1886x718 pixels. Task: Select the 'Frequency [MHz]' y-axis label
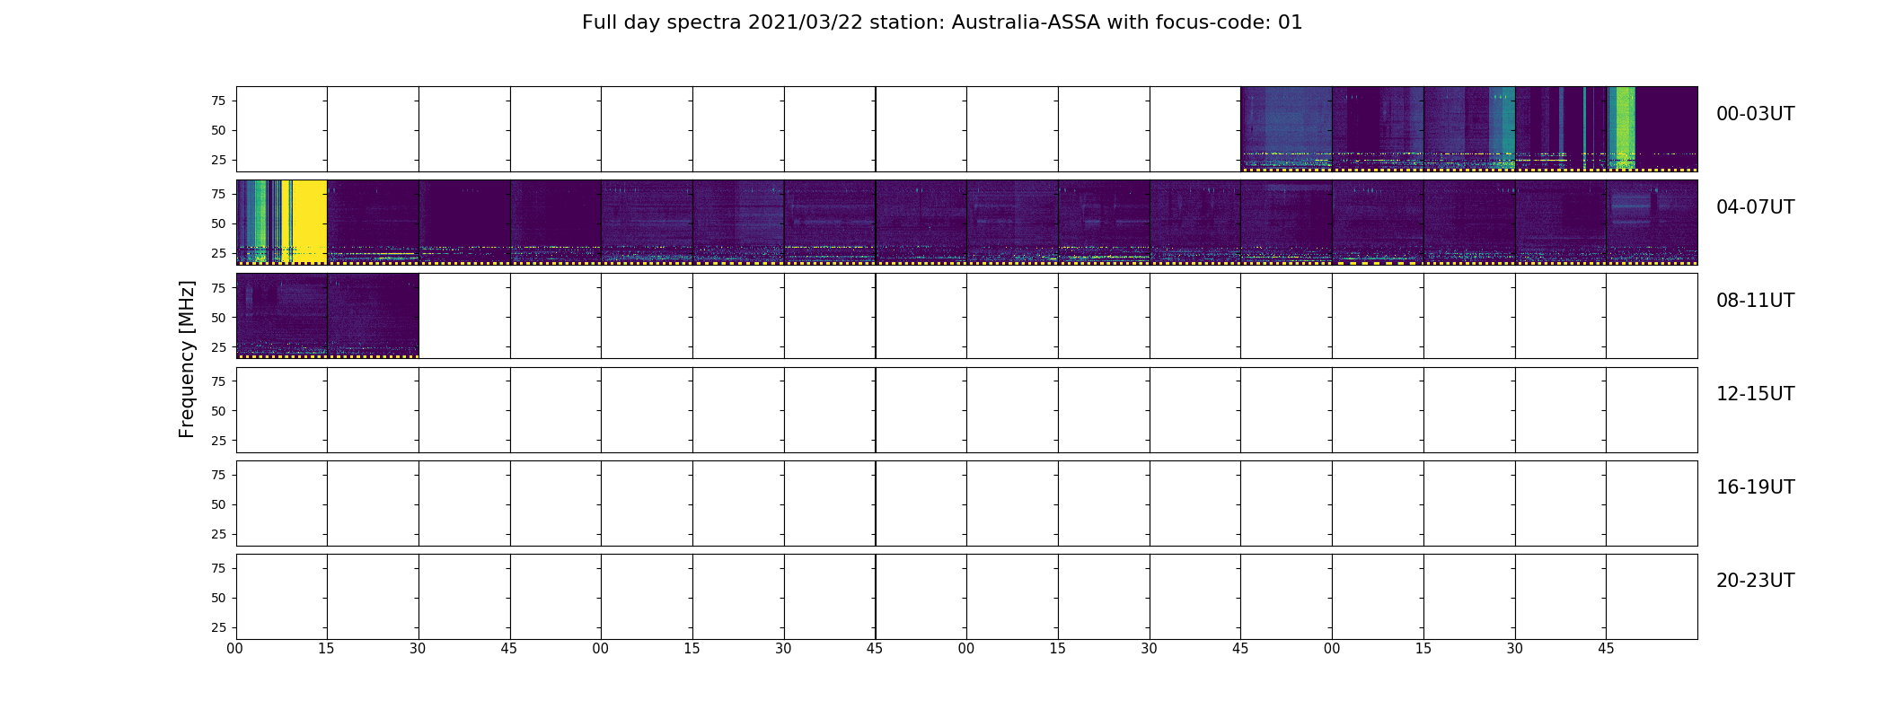(187, 359)
